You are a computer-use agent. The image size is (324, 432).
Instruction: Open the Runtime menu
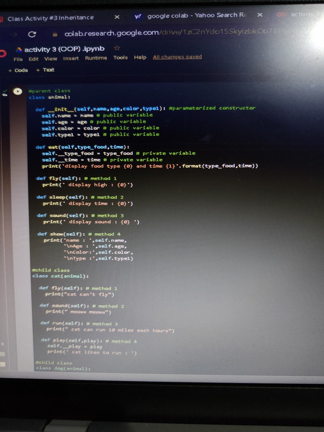[x=96, y=58]
